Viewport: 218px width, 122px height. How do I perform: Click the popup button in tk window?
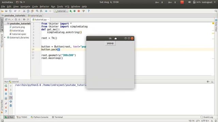point(110,43)
